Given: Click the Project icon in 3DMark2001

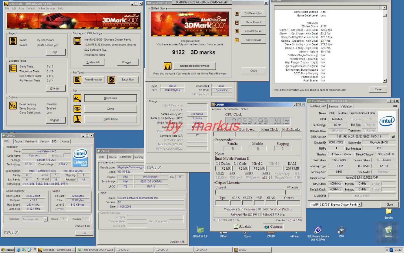Looking at the screenshot, I should coord(13,41).
